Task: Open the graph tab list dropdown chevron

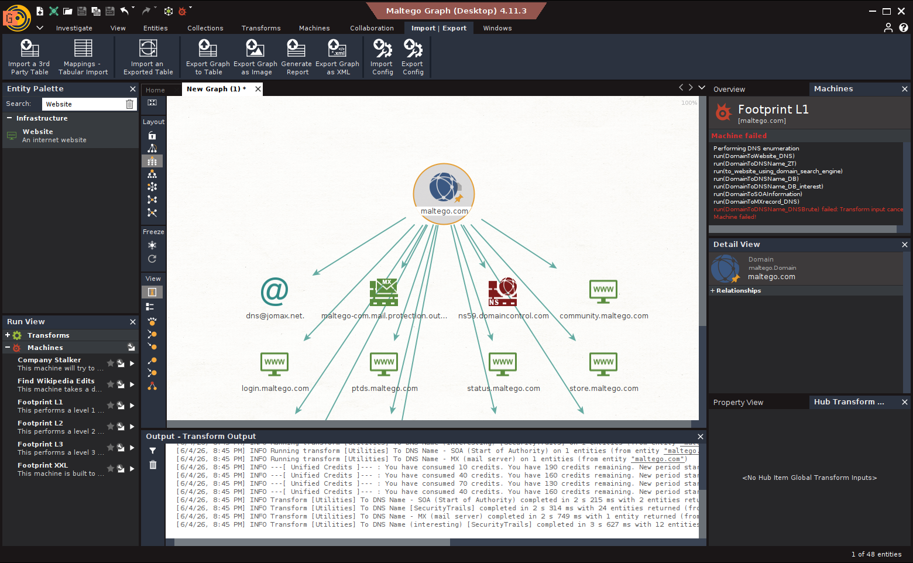Action: (702, 87)
